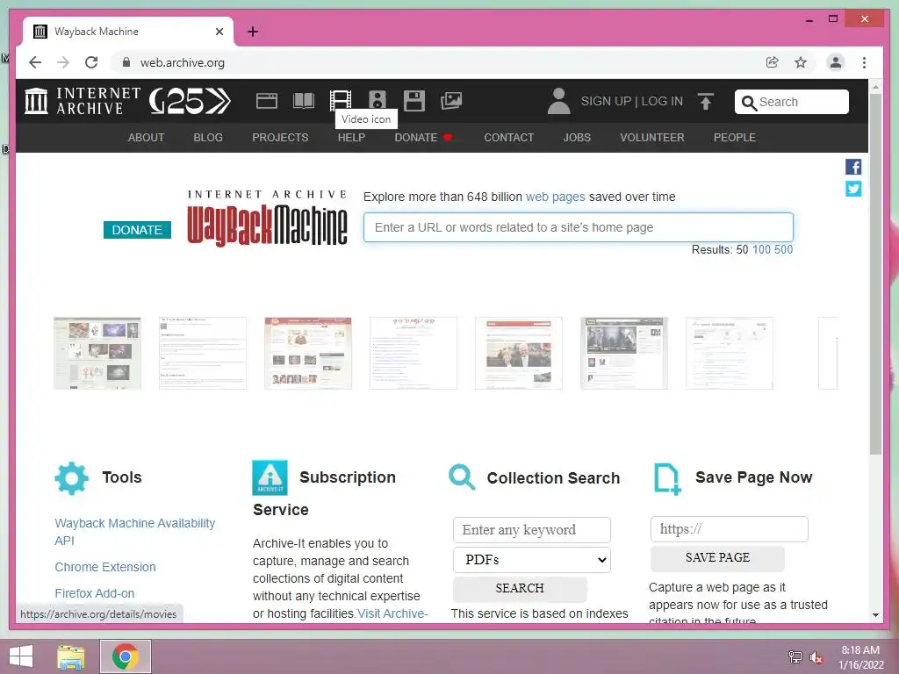Image resolution: width=899 pixels, height=674 pixels.
Task: Open the VOLUNTEER menu item
Action: click(x=652, y=138)
